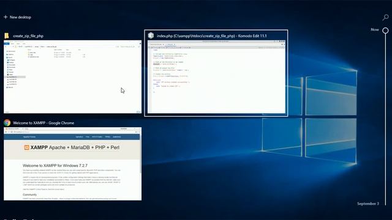Screen dimensions: 392x220
Task: Click the 'create_zip_file_php' window title text
Action: coord(28,36)
